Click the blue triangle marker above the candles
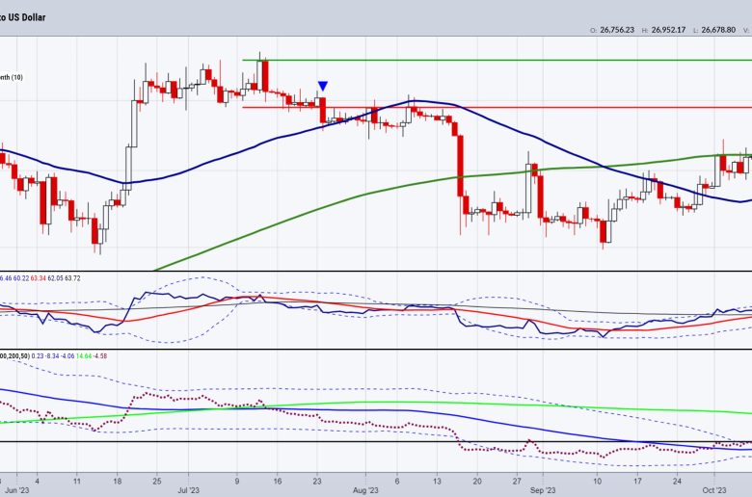The height and width of the screenshot is (497, 752). [x=323, y=87]
